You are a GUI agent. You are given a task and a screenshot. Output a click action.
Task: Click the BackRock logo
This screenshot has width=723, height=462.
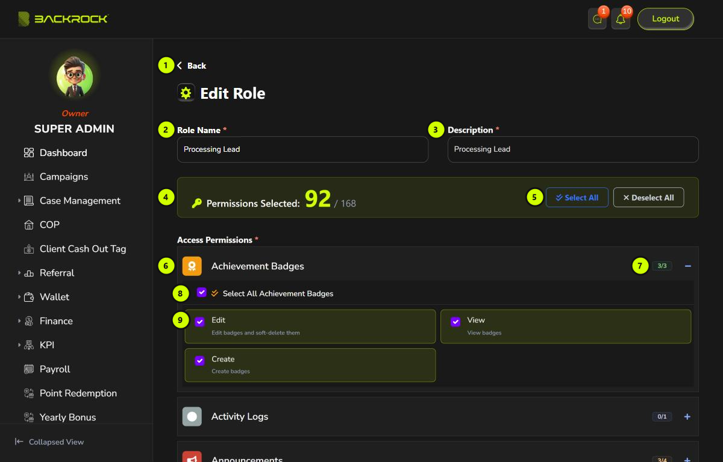(63, 19)
